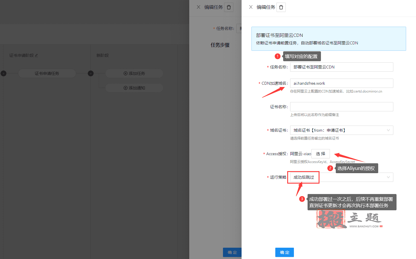Close the back 编辑任务 drawer with X
The width and height of the screenshot is (416, 259).
pos(199,7)
